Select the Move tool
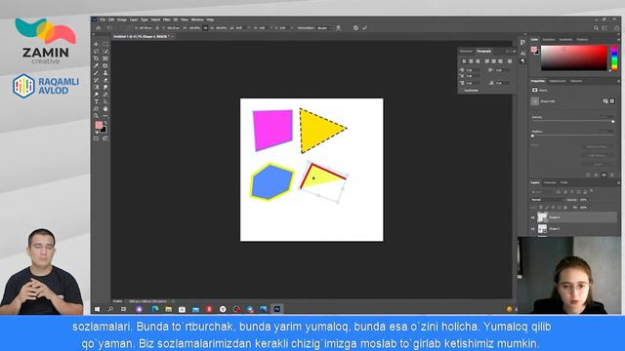 coord(96,44)
